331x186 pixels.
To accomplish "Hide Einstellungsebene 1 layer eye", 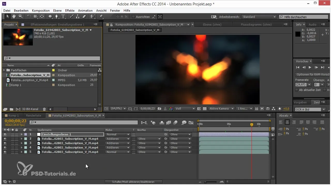I will [5, 134].
